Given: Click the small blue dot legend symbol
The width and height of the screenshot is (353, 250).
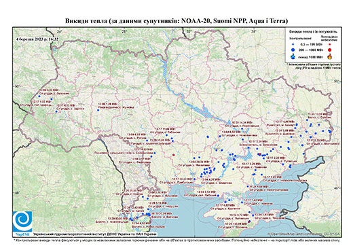Looking at the screenshot, I should pyautogui.click(x=293, y=45).
